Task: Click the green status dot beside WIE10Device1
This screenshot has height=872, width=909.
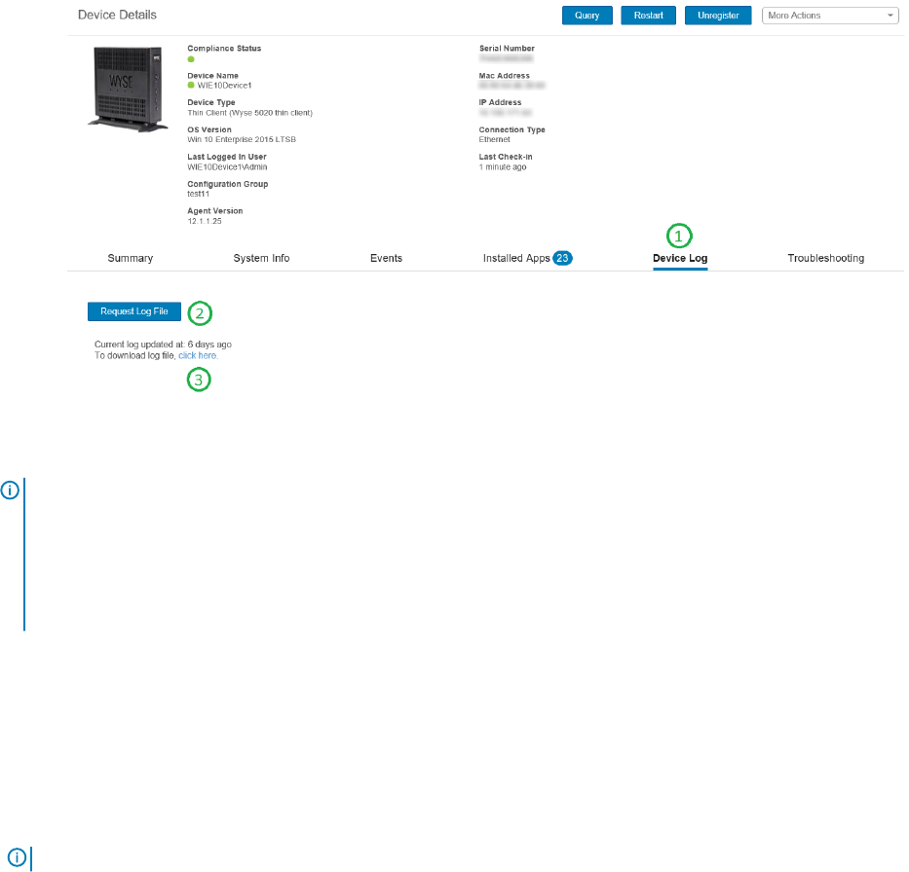Action: [x=191, y=85]
